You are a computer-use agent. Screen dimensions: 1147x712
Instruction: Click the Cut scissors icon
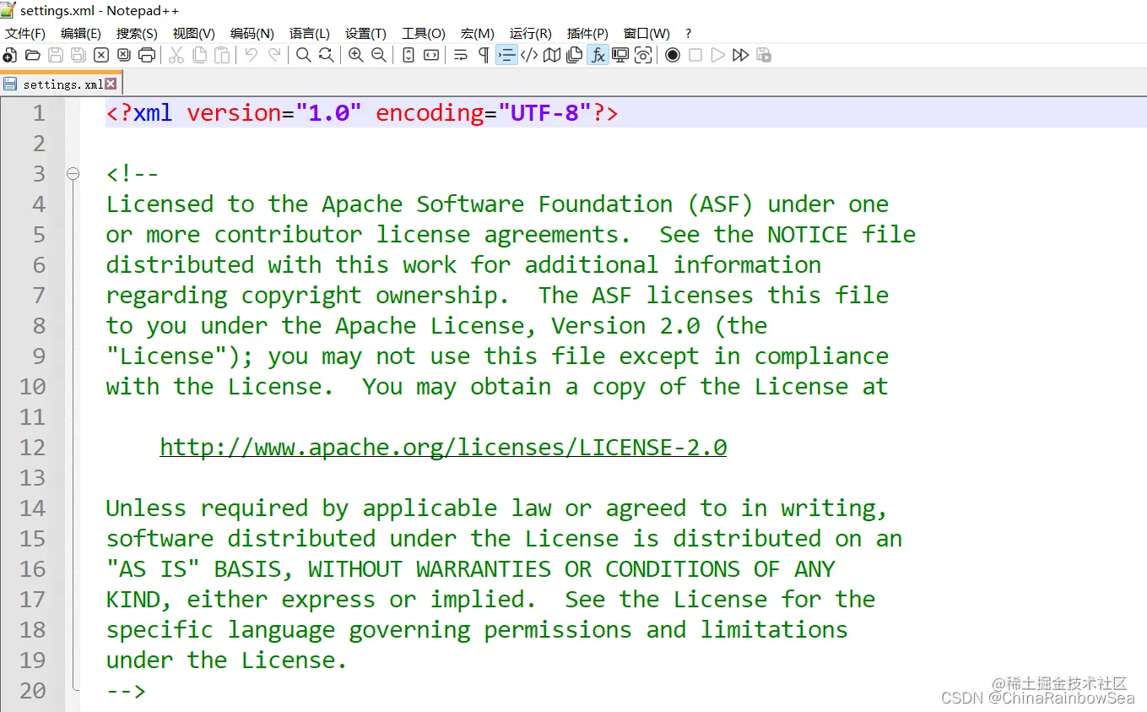(x=176, y=55)
